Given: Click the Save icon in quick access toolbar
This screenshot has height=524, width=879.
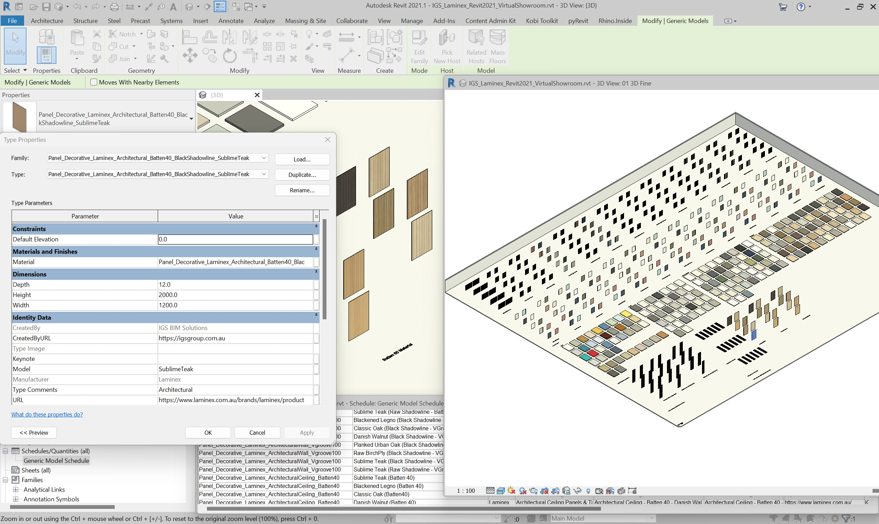Looking at the screenshot, I should pos(46,7).
